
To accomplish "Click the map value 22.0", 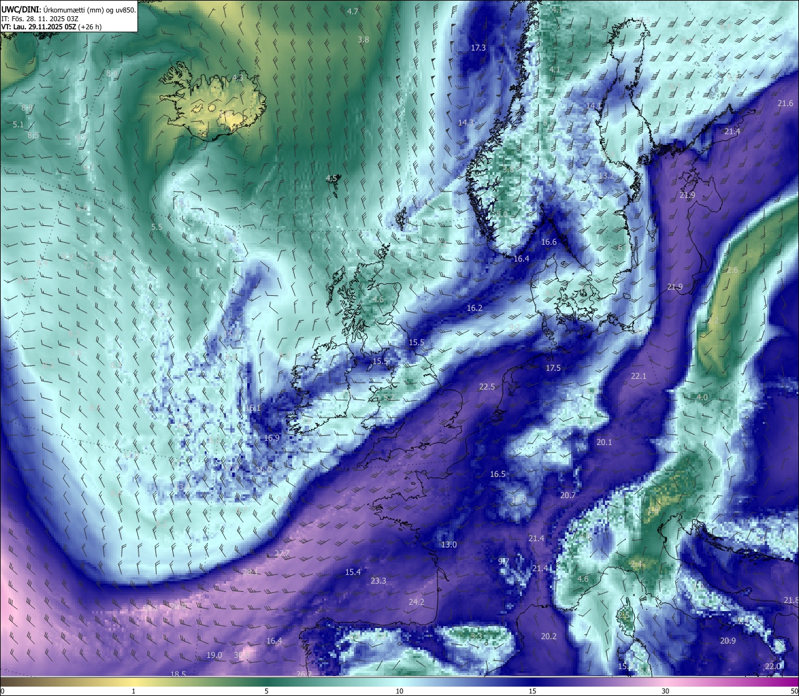I will coord(773,666).
